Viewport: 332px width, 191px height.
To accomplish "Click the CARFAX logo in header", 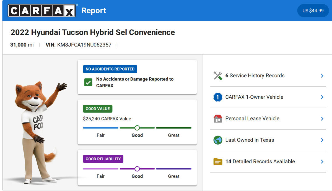I will 41,11.
